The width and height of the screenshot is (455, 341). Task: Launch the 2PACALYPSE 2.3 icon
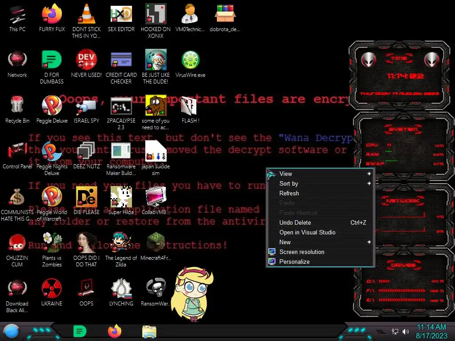click(121, 112)
